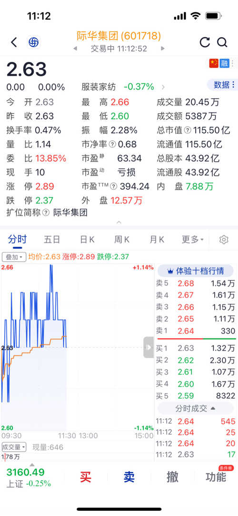This screenshot has width=238, height=516.
Task: Go to previous stock left arrow
Action: pos(75,49)
